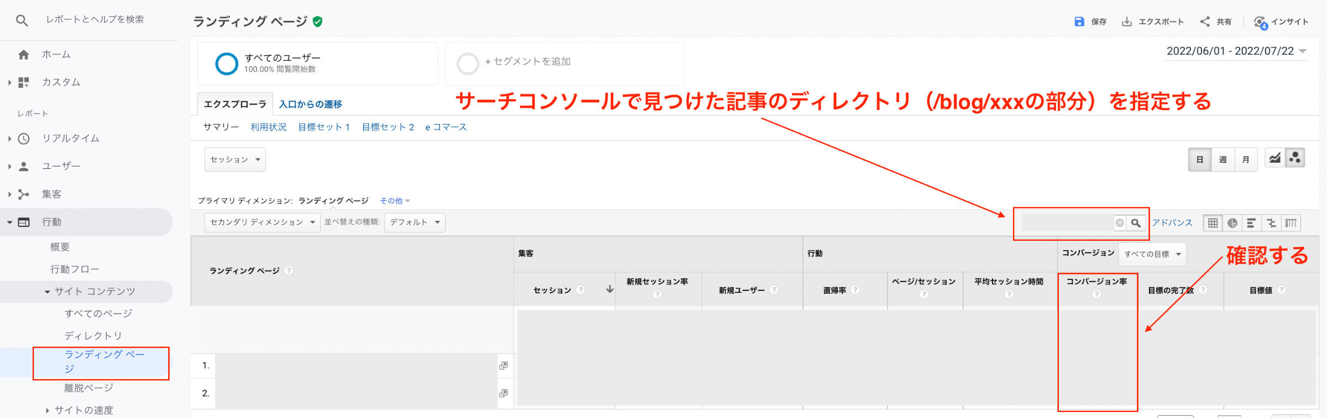The height and width of the screenshot is (418, 1327).
Task: Open the 利用状況 sub-tab
Action: click(x=268, y=127)
